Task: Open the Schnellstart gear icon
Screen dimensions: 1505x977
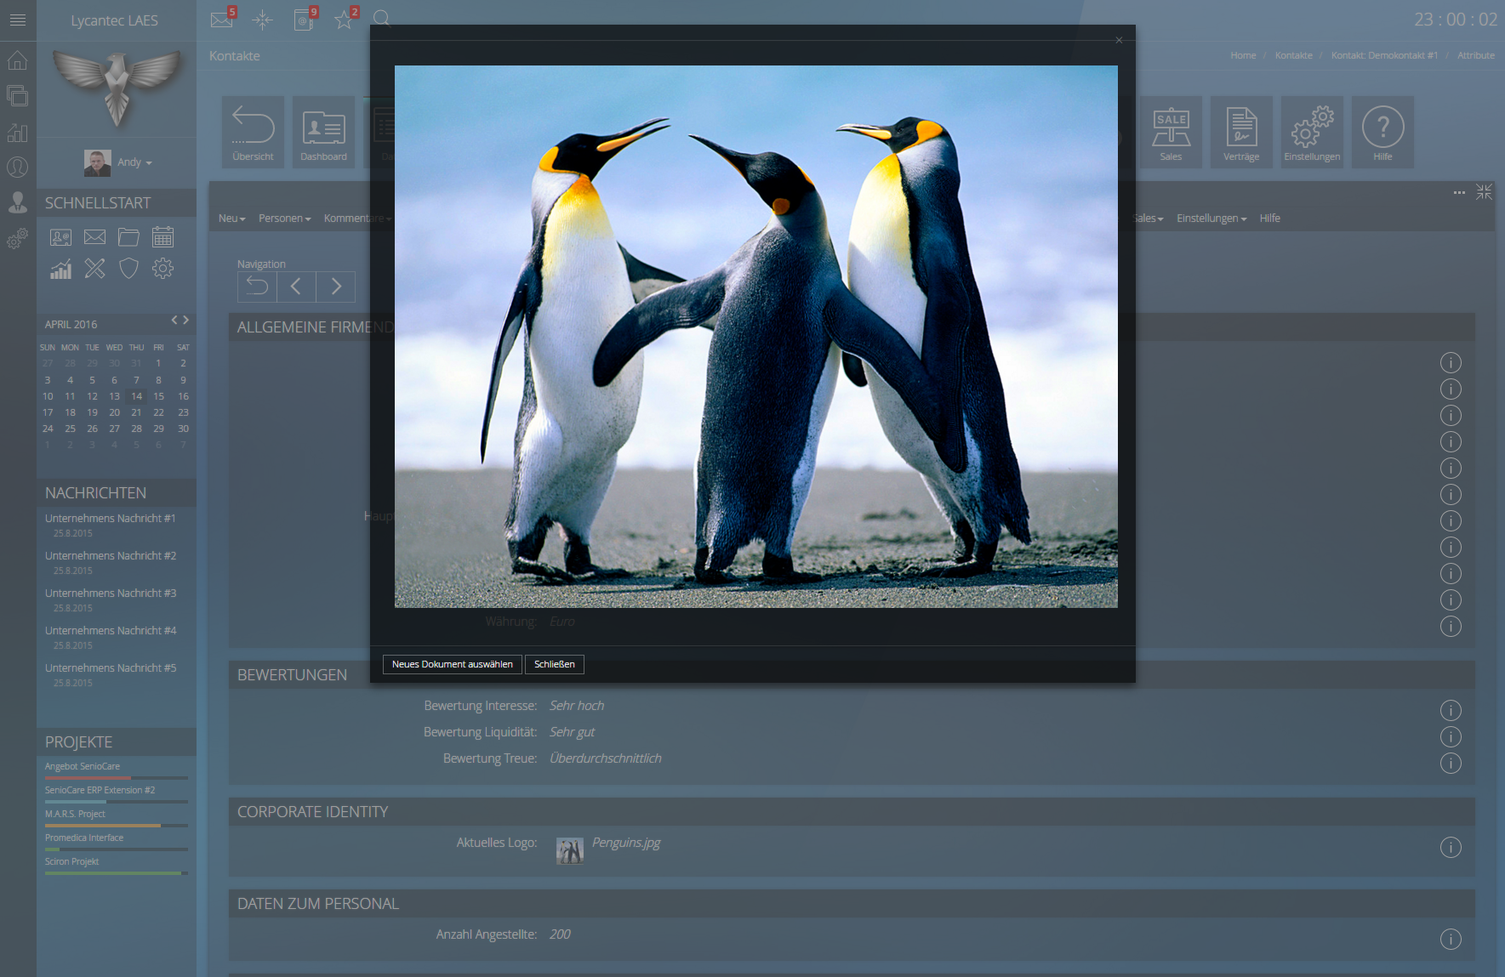Action: [162, 269]
